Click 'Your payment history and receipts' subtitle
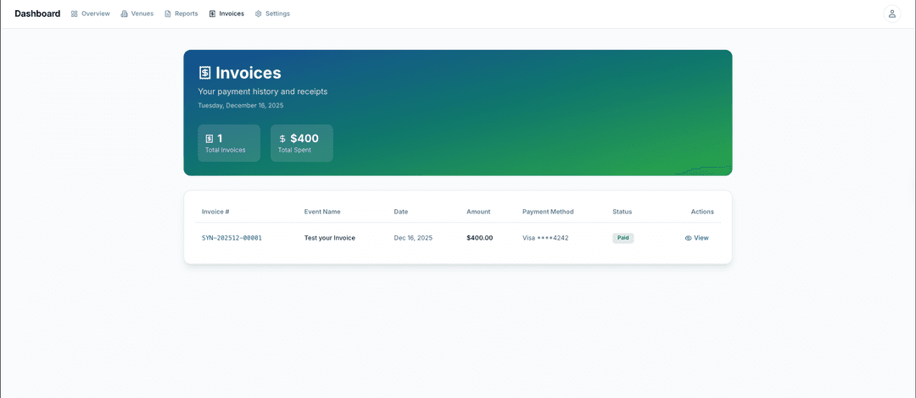The height and width of the screenshot is (398, 916). 263,91
